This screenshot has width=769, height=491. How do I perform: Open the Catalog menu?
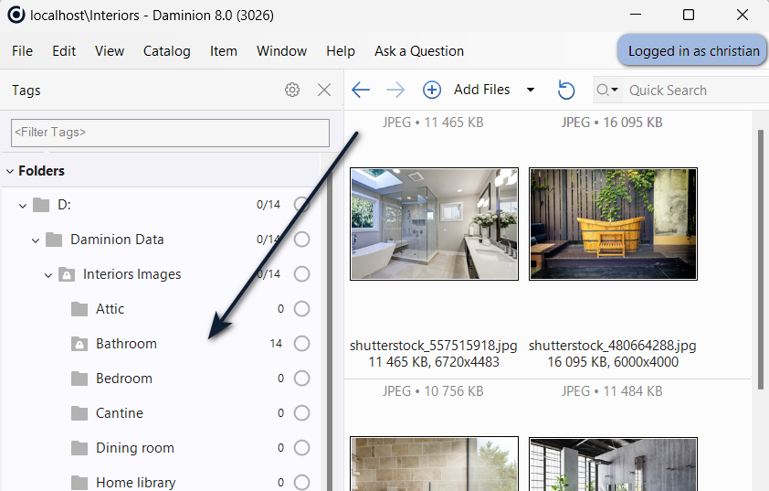[x=166, y=51]
